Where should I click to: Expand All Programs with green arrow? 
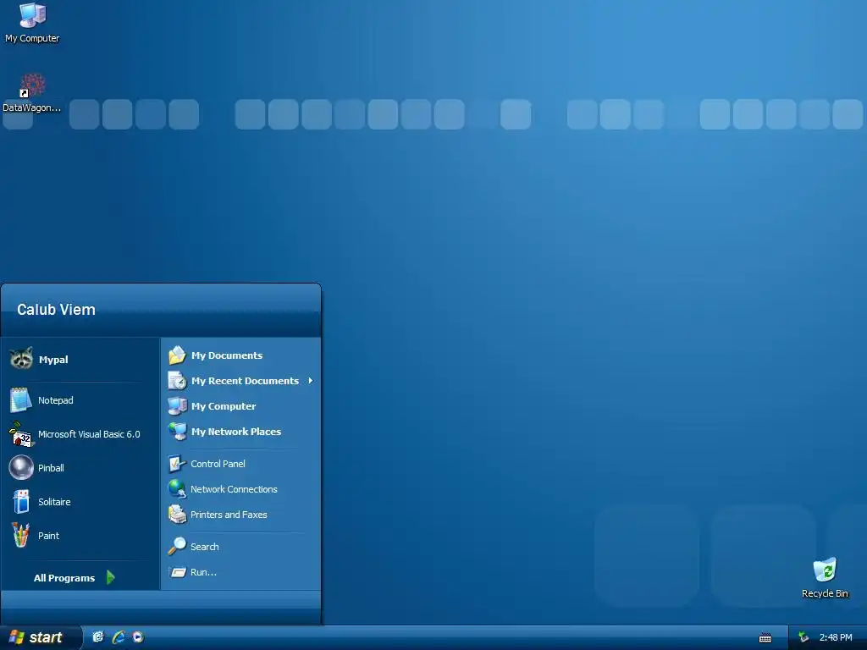click(111, 577)
